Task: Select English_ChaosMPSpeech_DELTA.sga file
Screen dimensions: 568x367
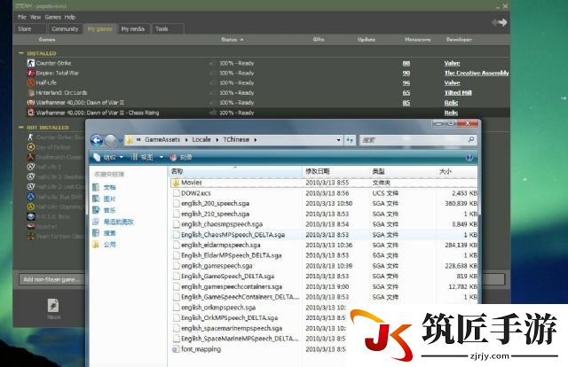Action: pos(233,235)
